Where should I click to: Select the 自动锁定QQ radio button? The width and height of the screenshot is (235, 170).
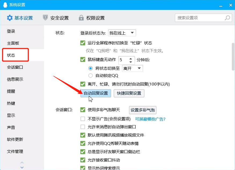click(90, 75)
